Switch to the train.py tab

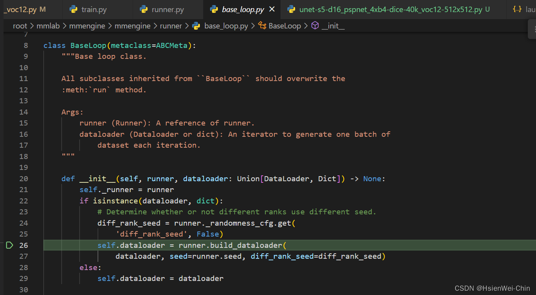94,9
